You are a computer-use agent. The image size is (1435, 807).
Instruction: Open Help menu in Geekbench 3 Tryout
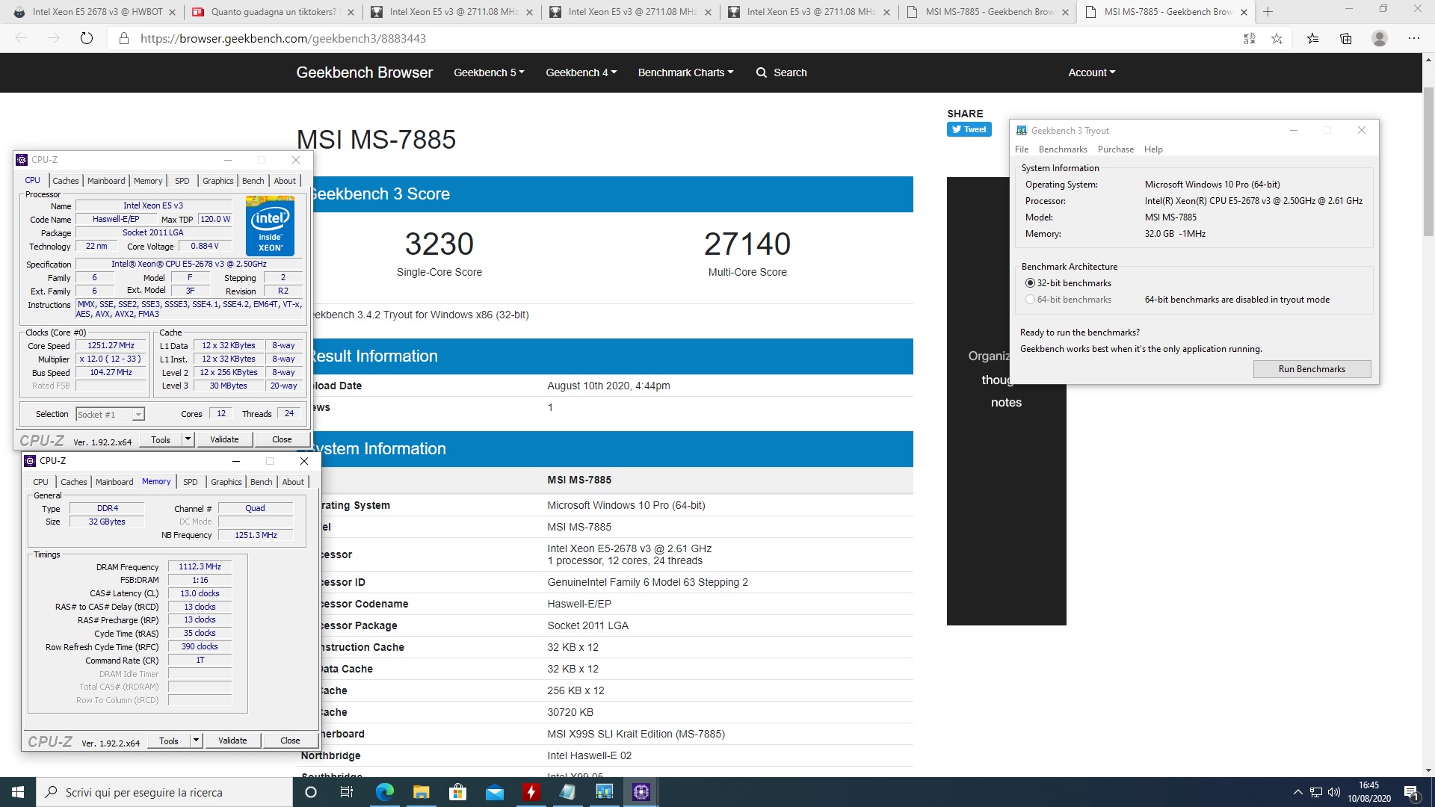coord(1153,149)
